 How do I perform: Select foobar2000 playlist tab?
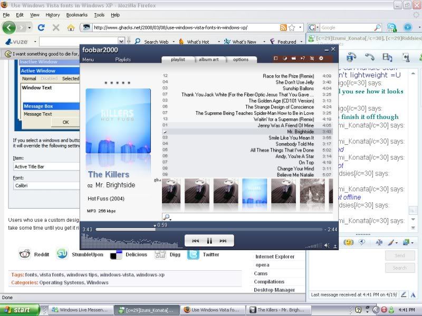coord(178,60)
